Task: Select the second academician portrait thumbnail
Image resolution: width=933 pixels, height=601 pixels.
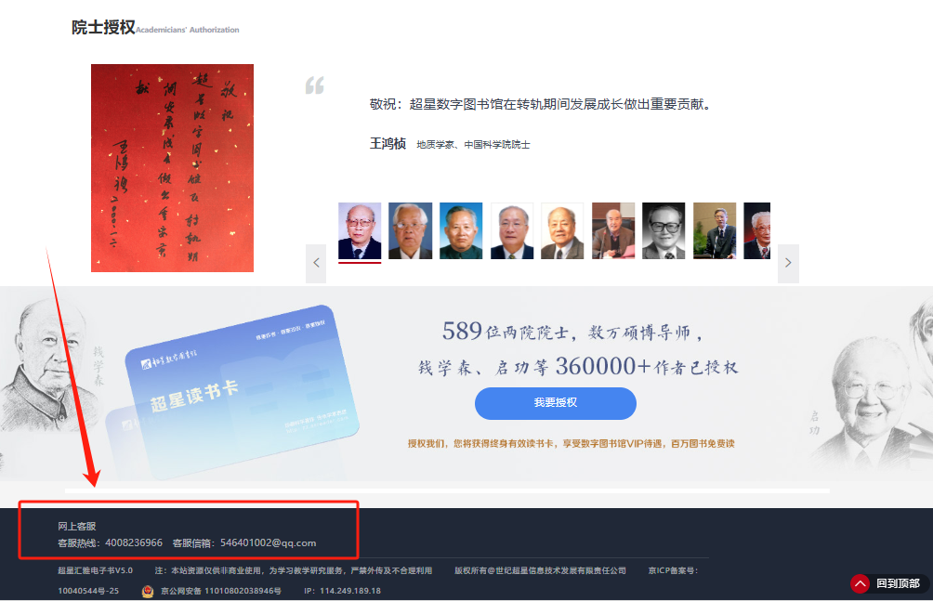Action: click(x=410, y=230)
